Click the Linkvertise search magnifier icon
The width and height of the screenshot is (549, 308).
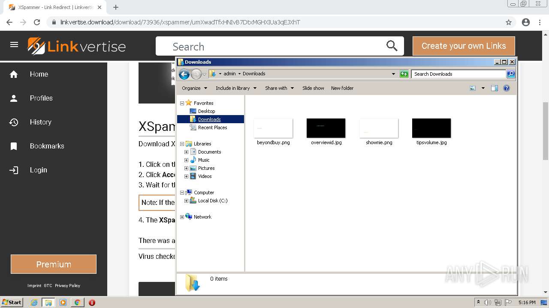392,46
